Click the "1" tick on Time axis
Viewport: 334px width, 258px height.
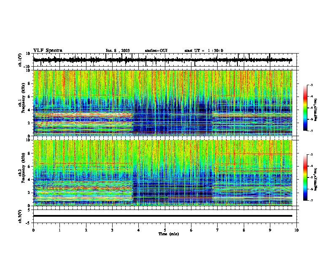coord(59,230)
